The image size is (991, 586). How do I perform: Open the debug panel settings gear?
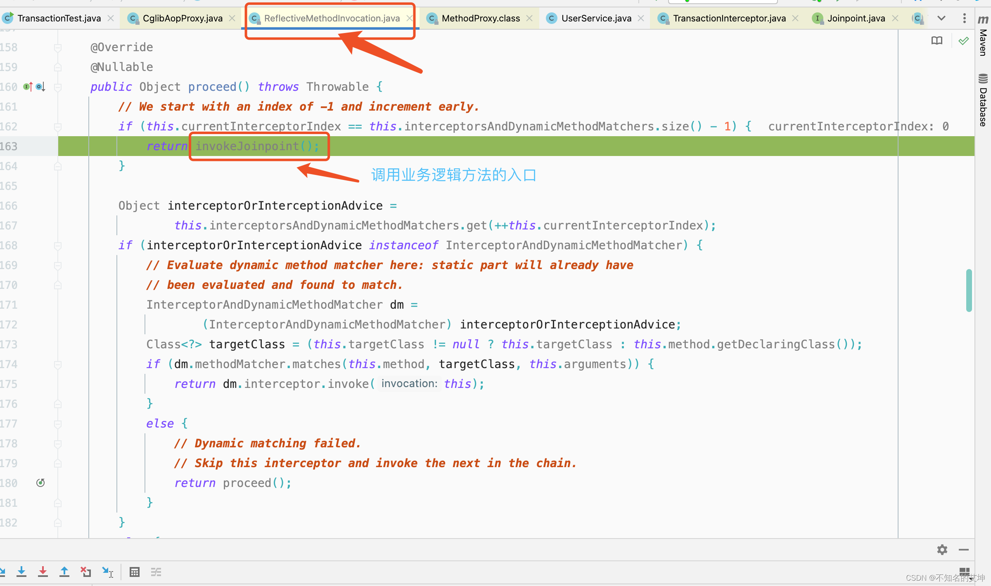point(942,550)
